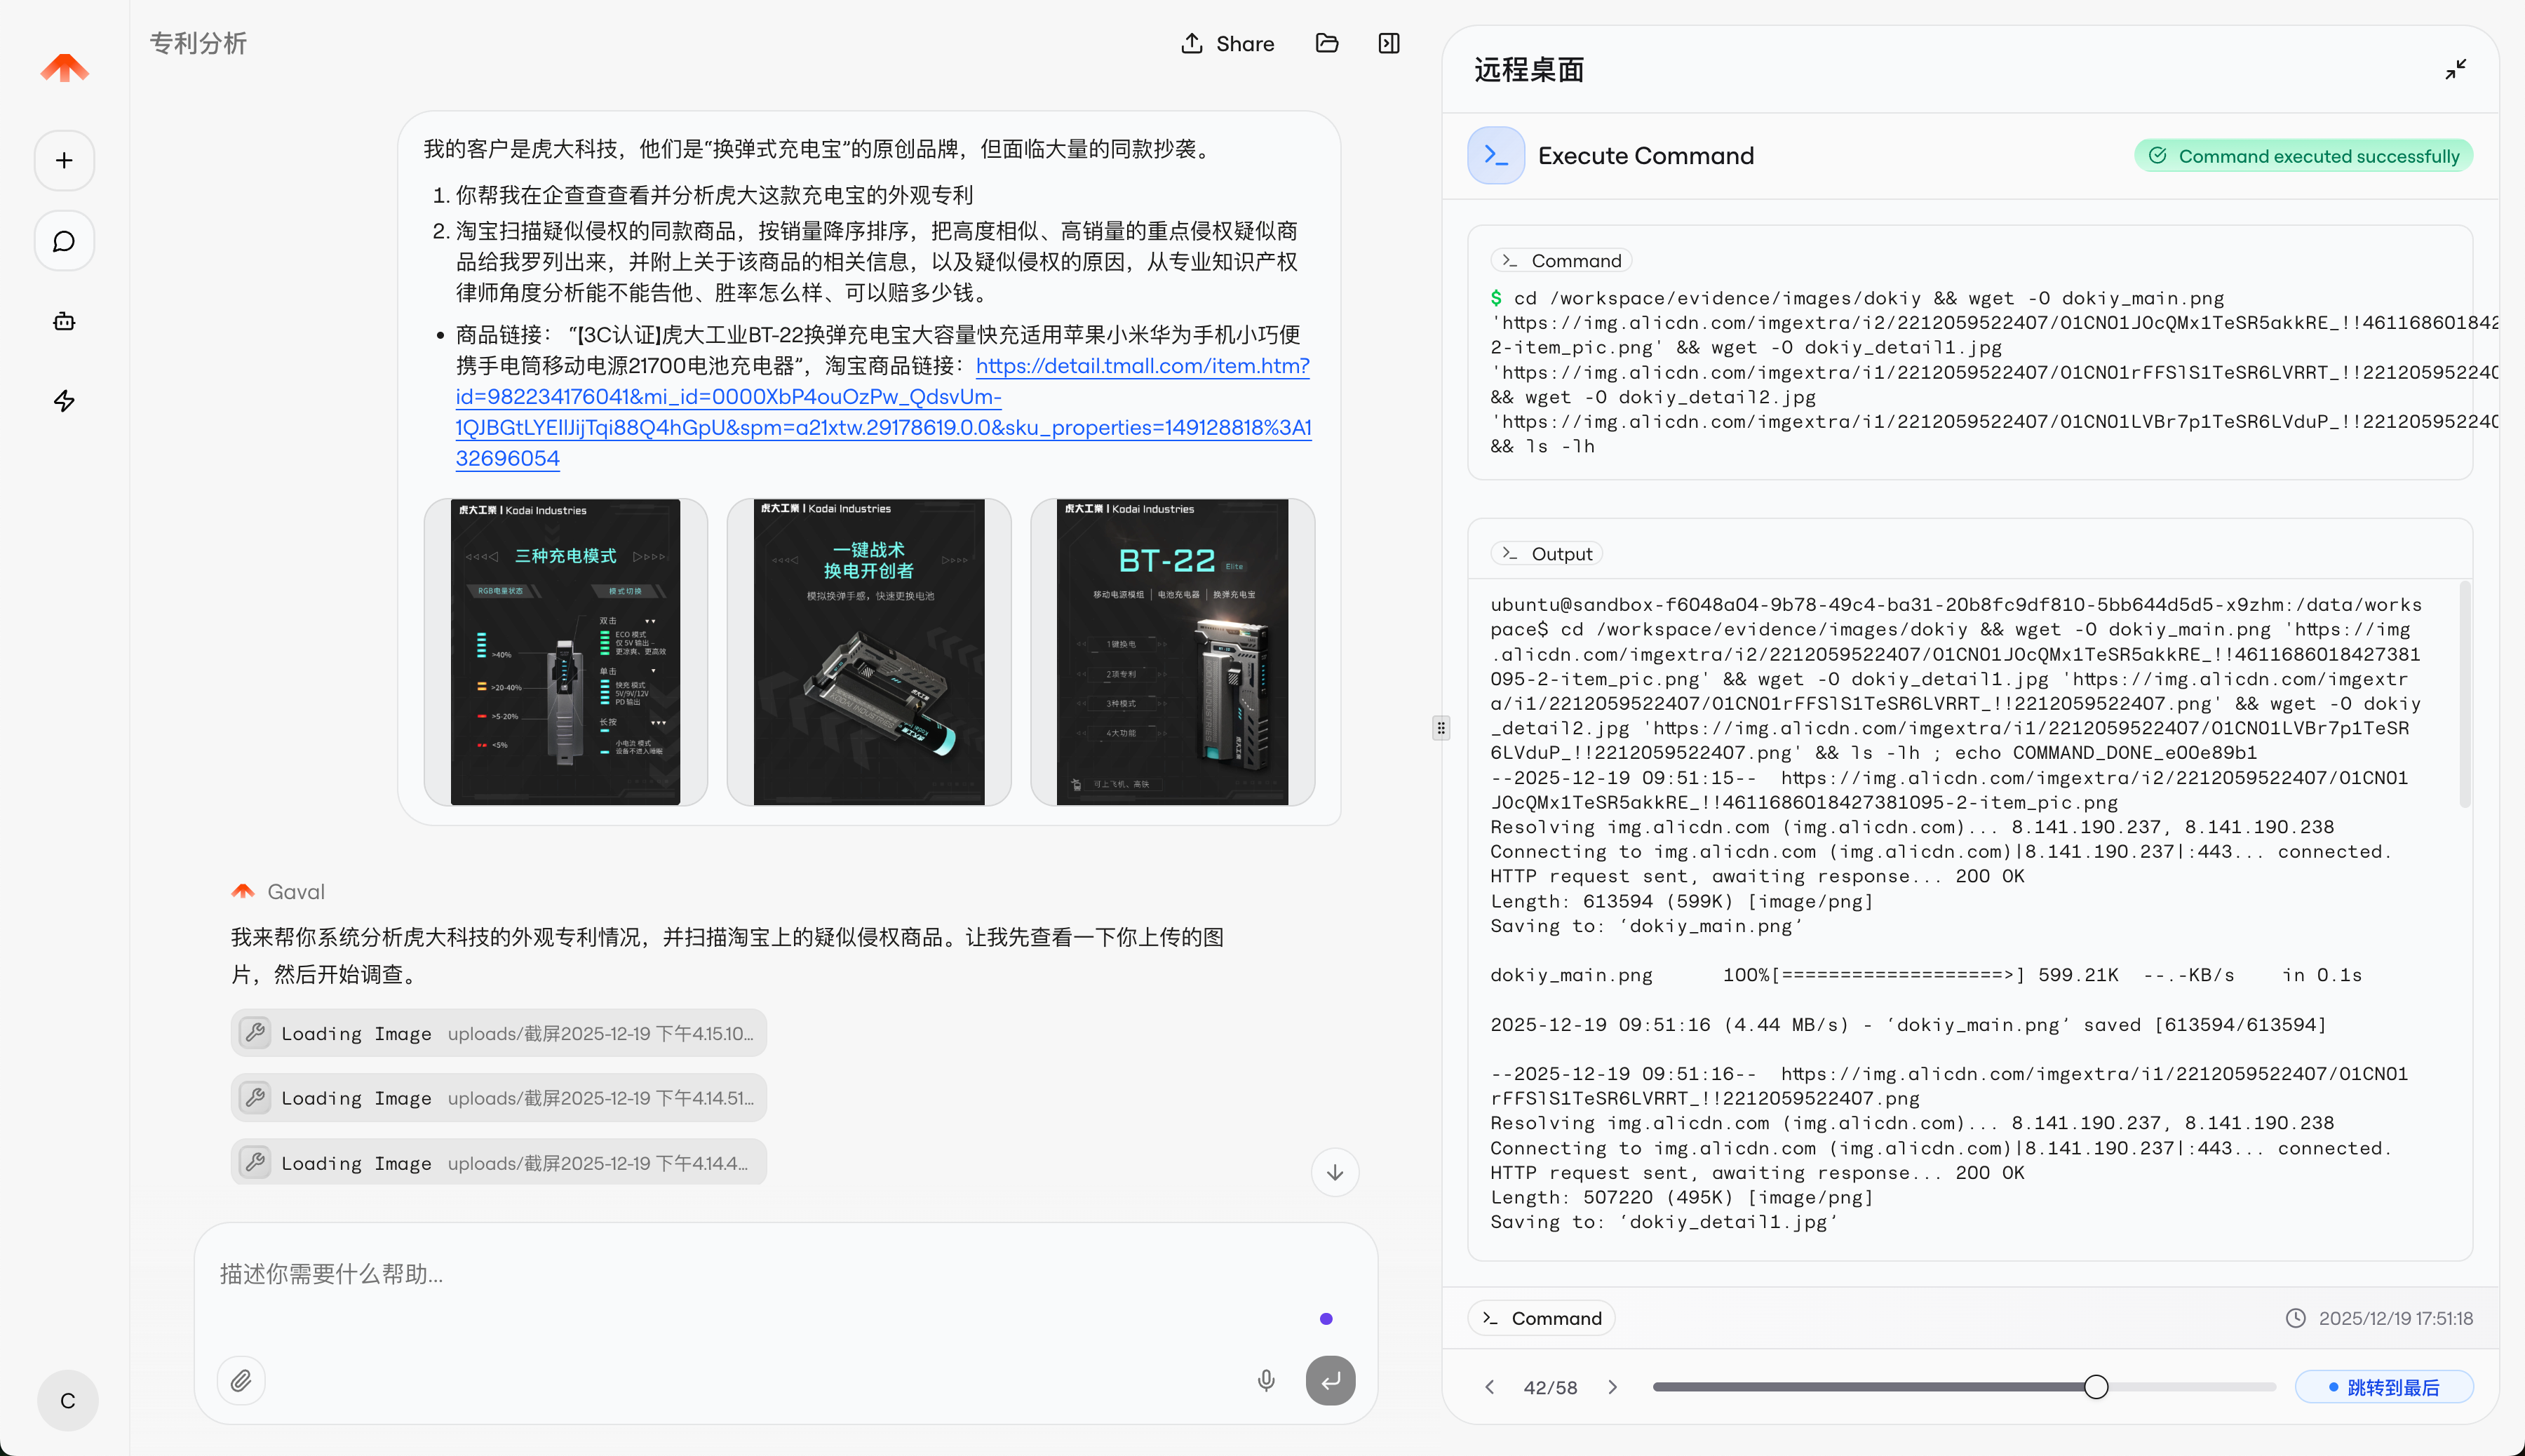Image resolution: width=2525 pixels, height=1456 pixels.
Task: Collapse the right panel with panel toggle icon
Action: [x=1388, y=43]
